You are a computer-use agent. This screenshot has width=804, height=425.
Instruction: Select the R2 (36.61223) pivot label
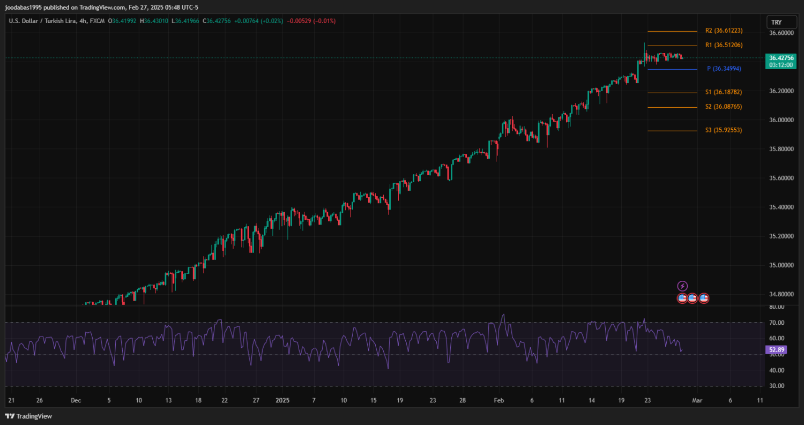724,31
